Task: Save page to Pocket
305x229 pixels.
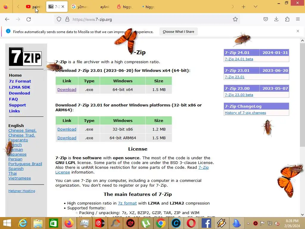Action: [x=265, y=19]
